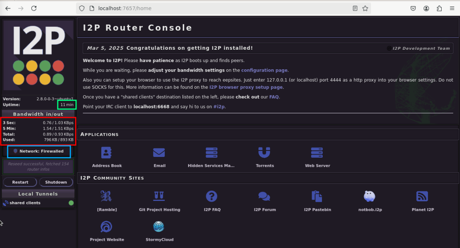Open the Ramble community site icon

pyautogui.click(x=106, y=196)
